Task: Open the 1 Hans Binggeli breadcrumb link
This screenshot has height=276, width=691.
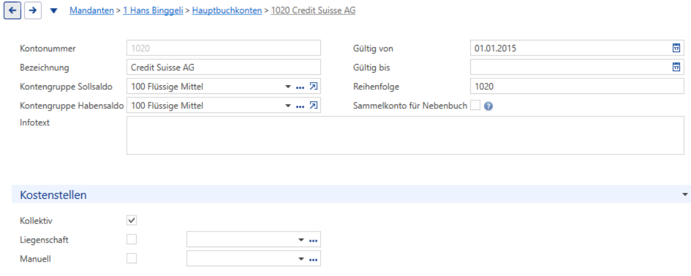Action: click(x=153, y=10)
